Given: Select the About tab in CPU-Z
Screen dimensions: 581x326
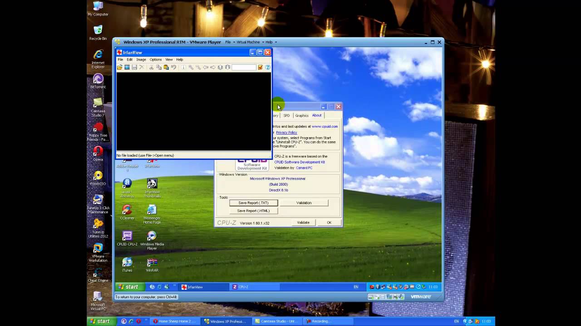Looking at the screenshot, I should click(317, 115).
